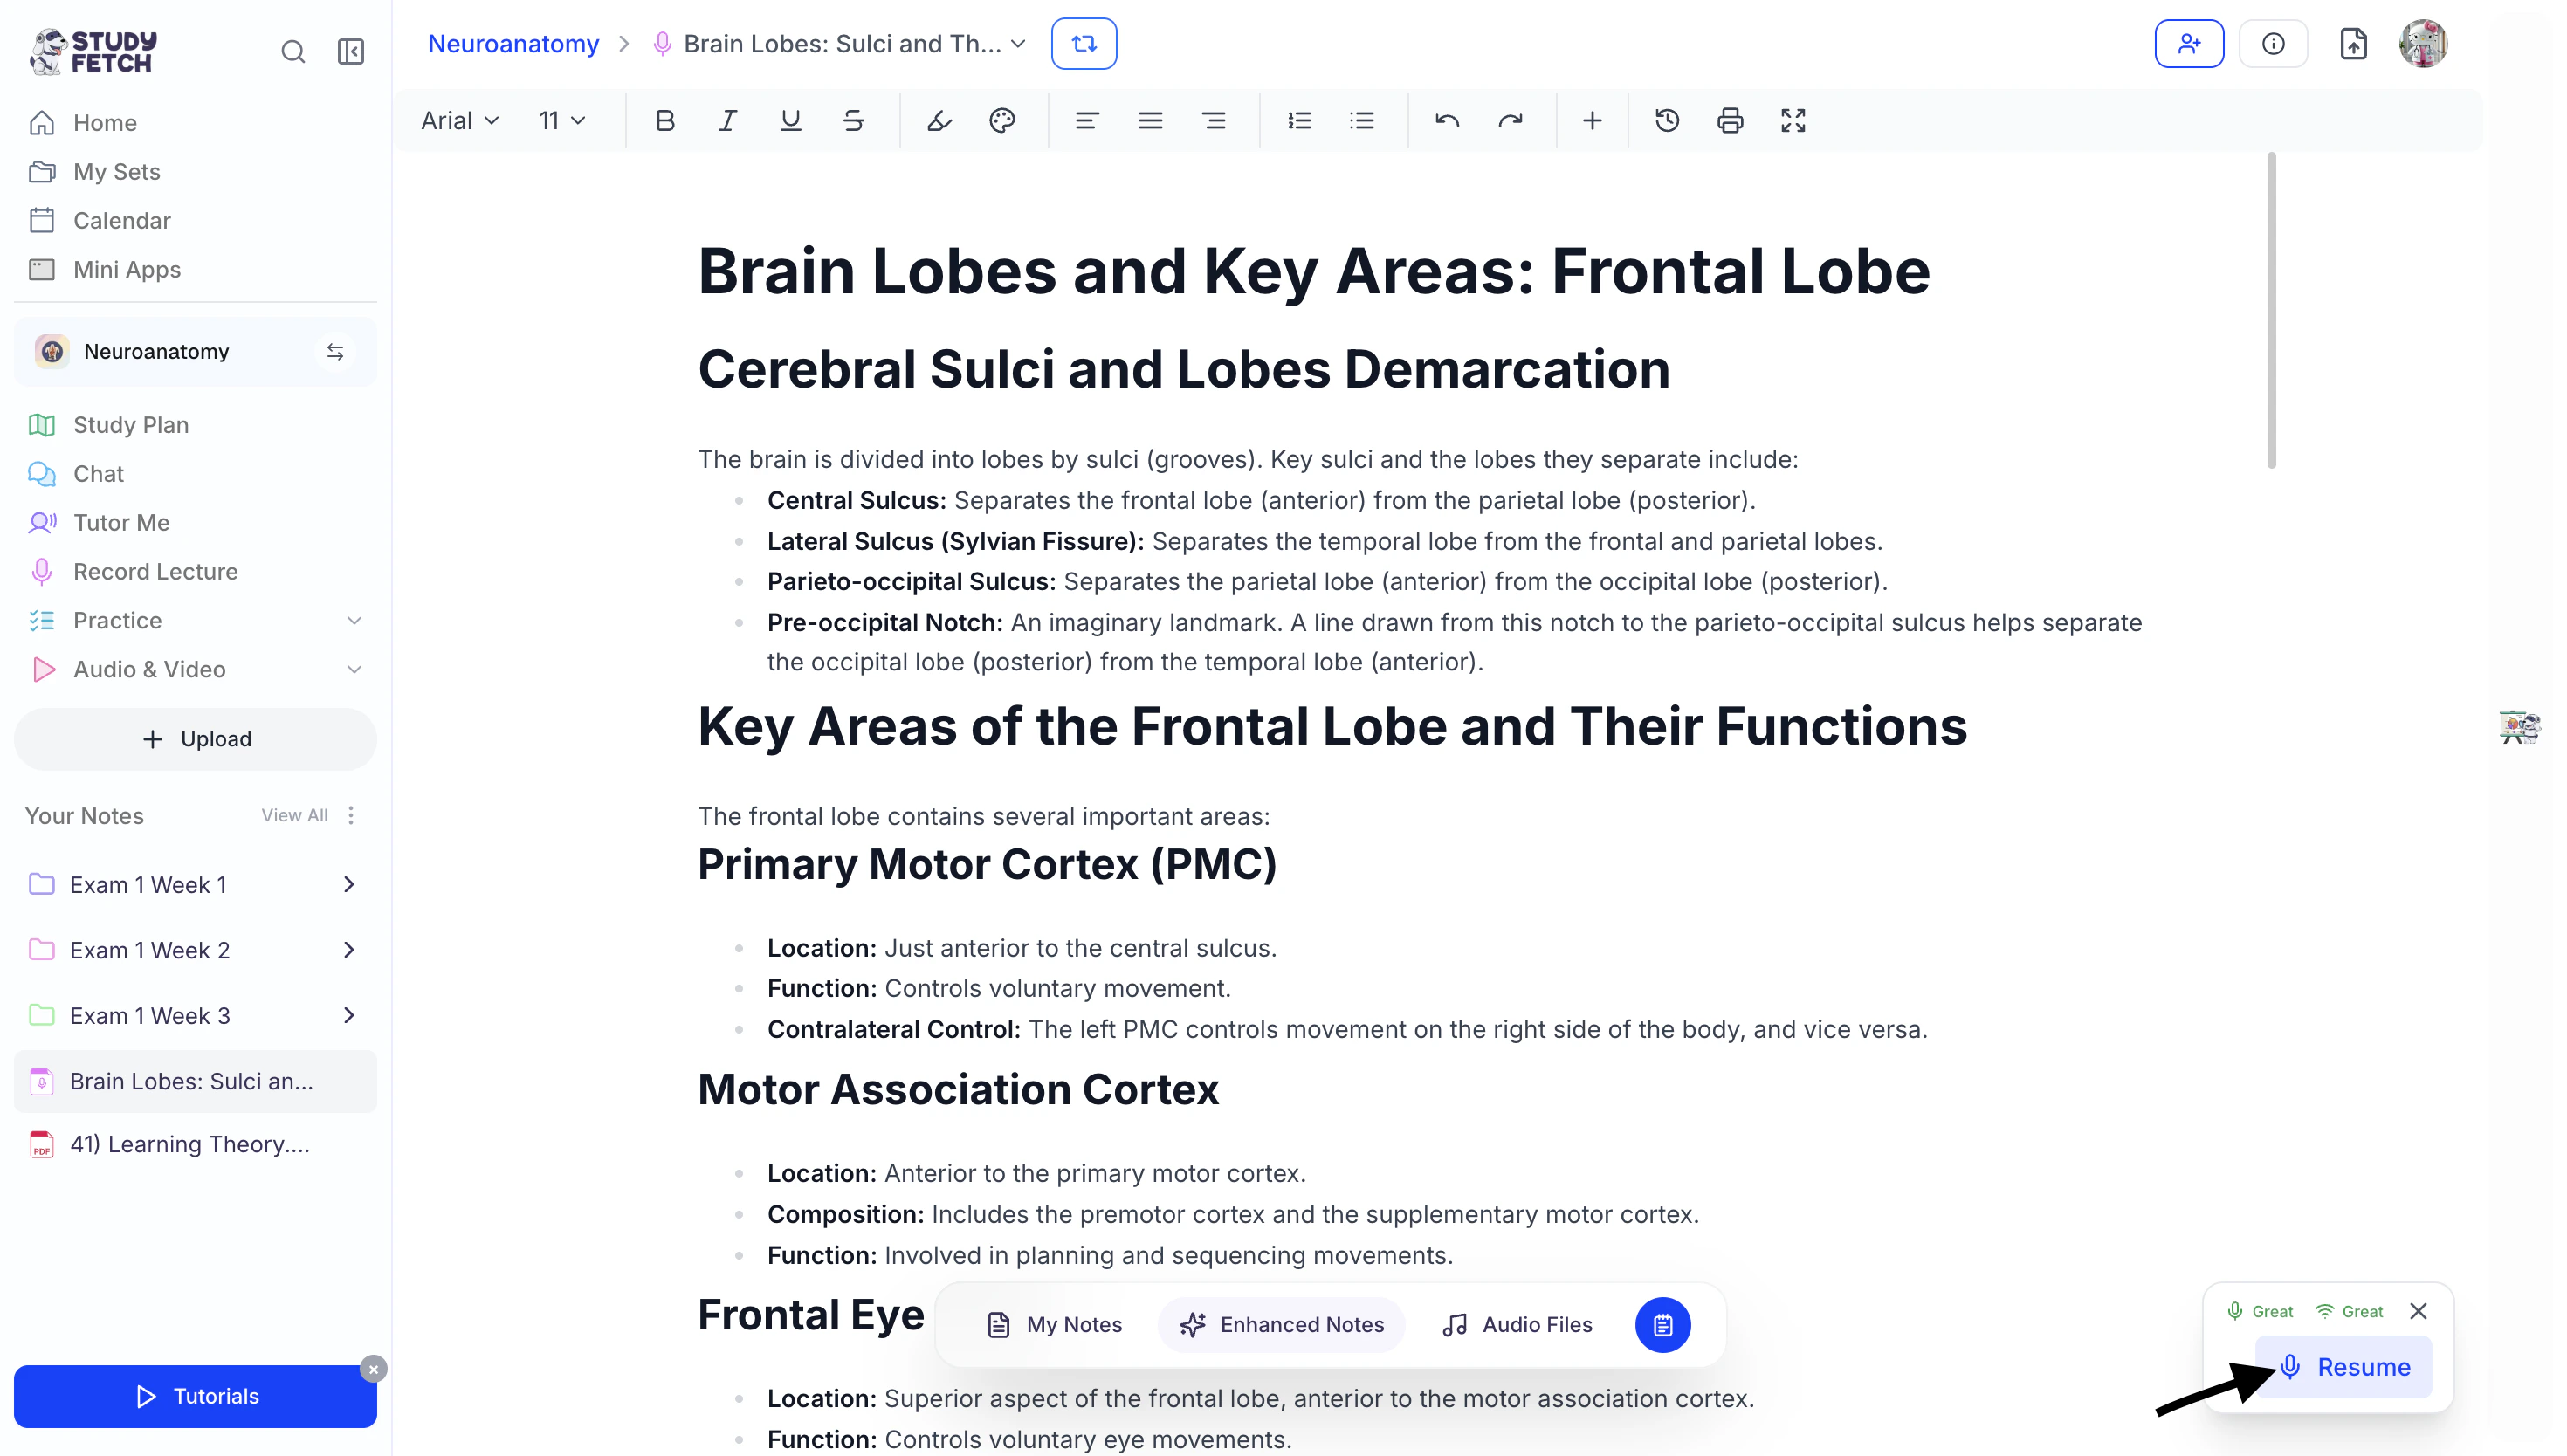Image resolution: width=2567 pixels, height=1456 pixels.
Task: Open the Arial font dropdown
Action: point(460,121)
